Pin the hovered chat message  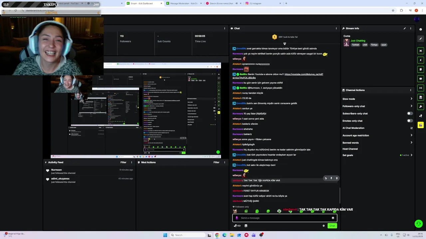(x=331, y=178)
